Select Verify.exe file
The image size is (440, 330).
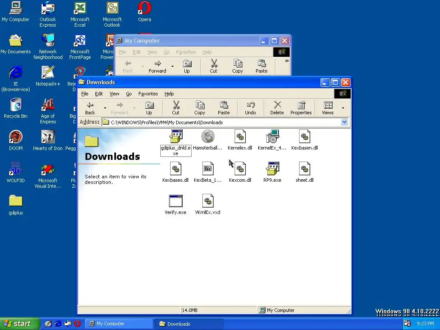point(175,204)
